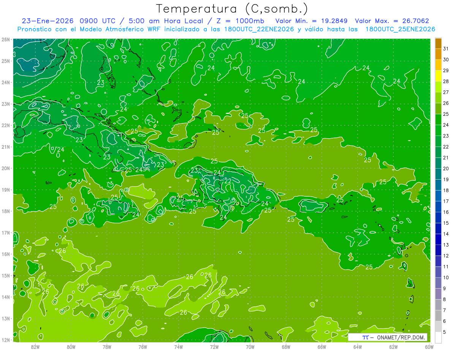Click the 22 contour label over Hispaniola
The height and width of the screenshot is (352, 456).
[x=228, y=181]
